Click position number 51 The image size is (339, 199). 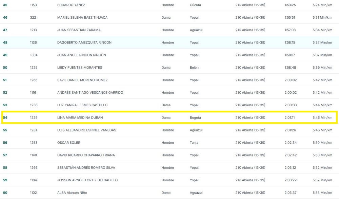pos(5,80)
